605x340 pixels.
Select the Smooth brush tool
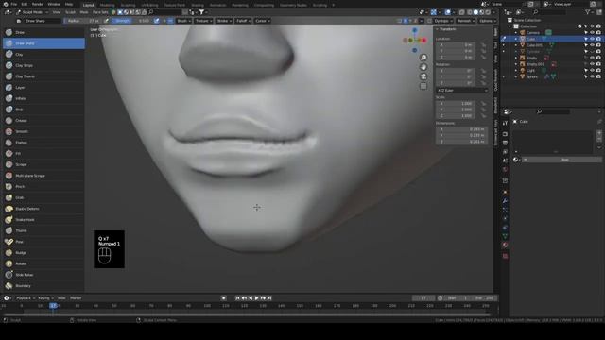(x=43, y=131)
